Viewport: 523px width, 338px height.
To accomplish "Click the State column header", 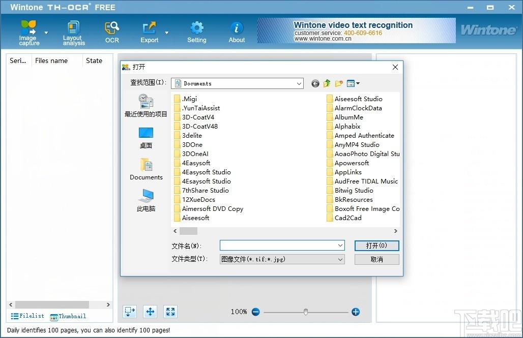I will [x=98, y=60].
